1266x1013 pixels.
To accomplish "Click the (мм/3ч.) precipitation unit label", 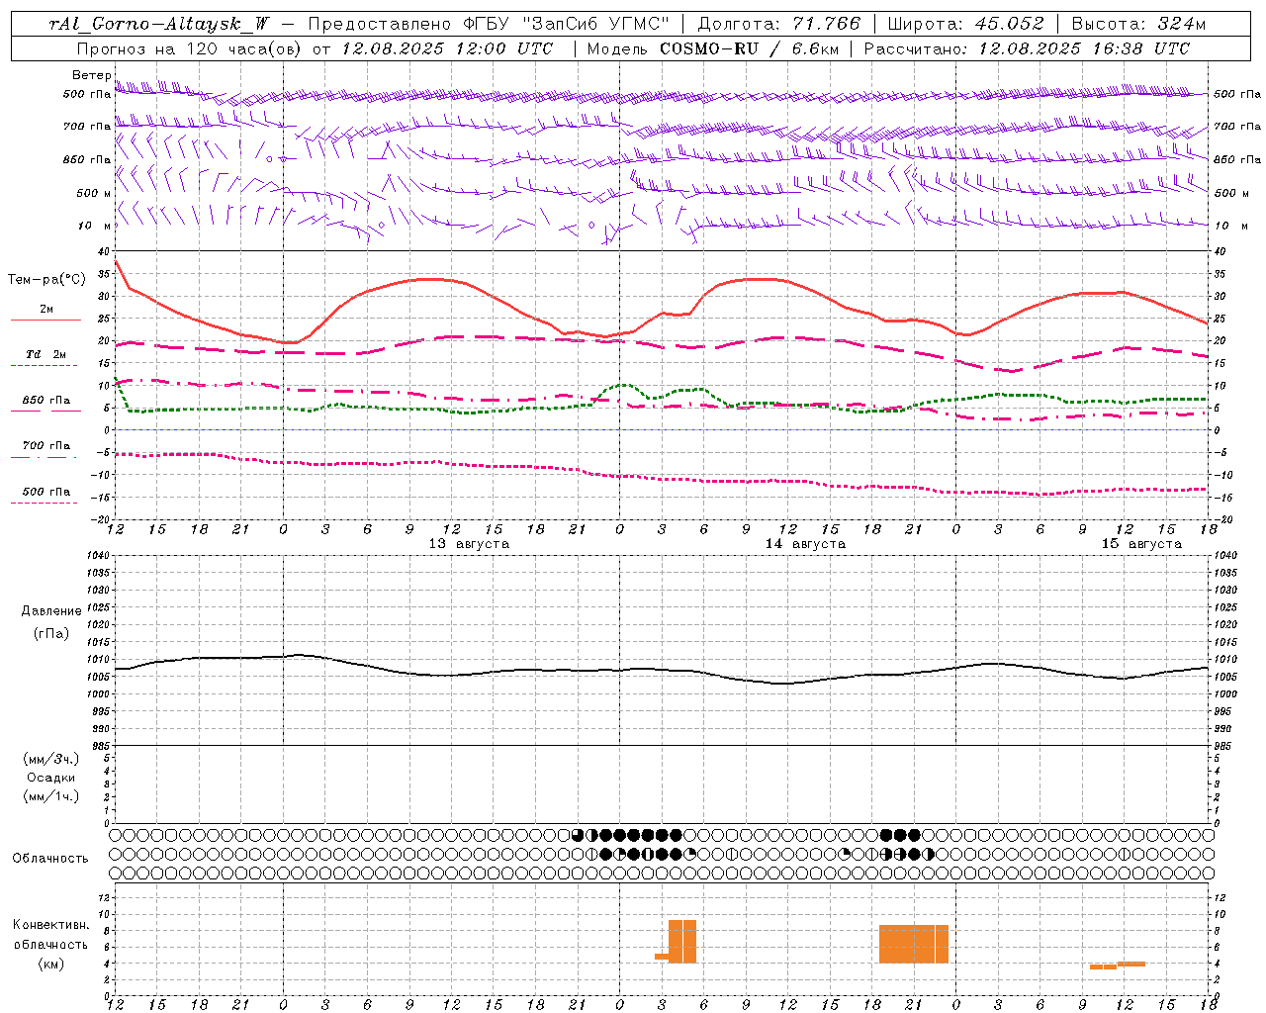I will click(51, 759).
